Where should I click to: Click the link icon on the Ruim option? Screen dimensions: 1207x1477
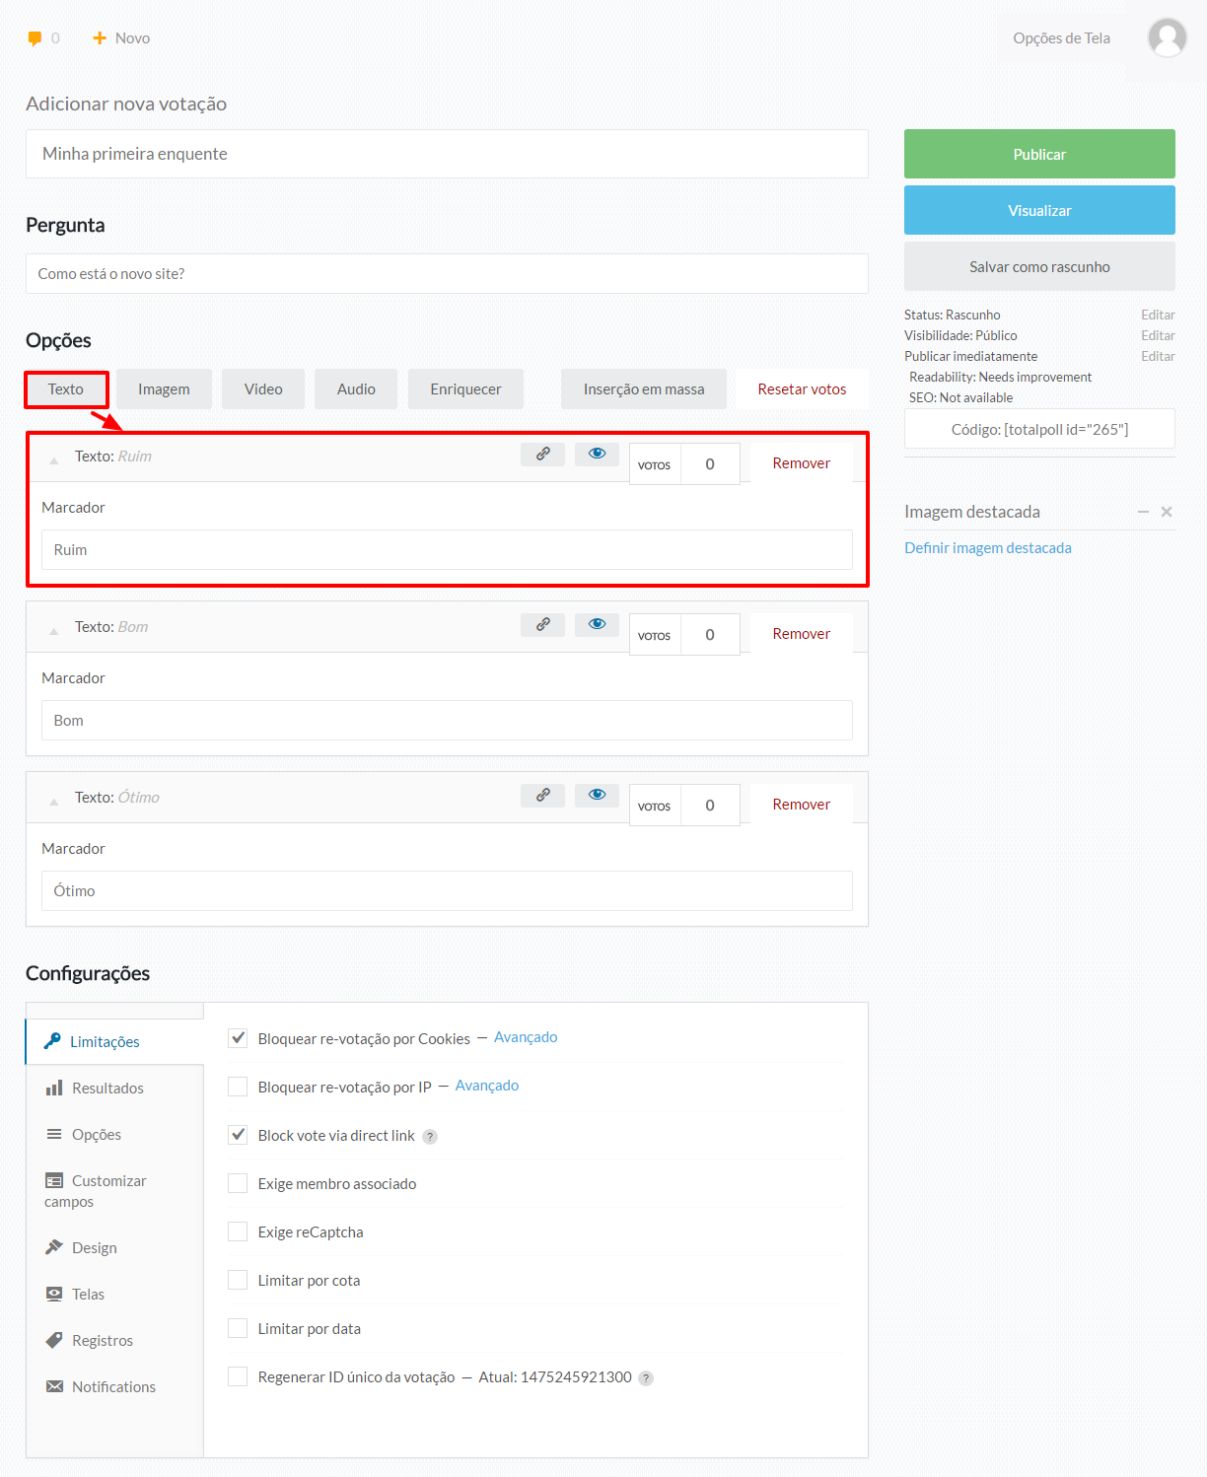(x=542, y=455)
